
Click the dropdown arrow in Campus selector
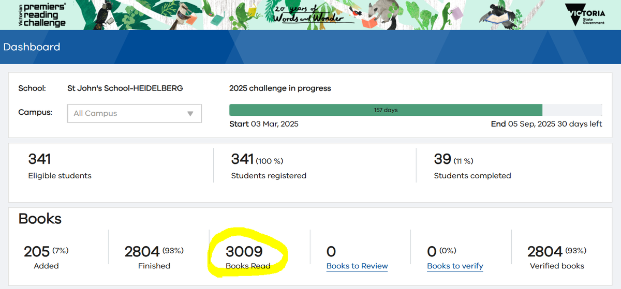point(190,114)
